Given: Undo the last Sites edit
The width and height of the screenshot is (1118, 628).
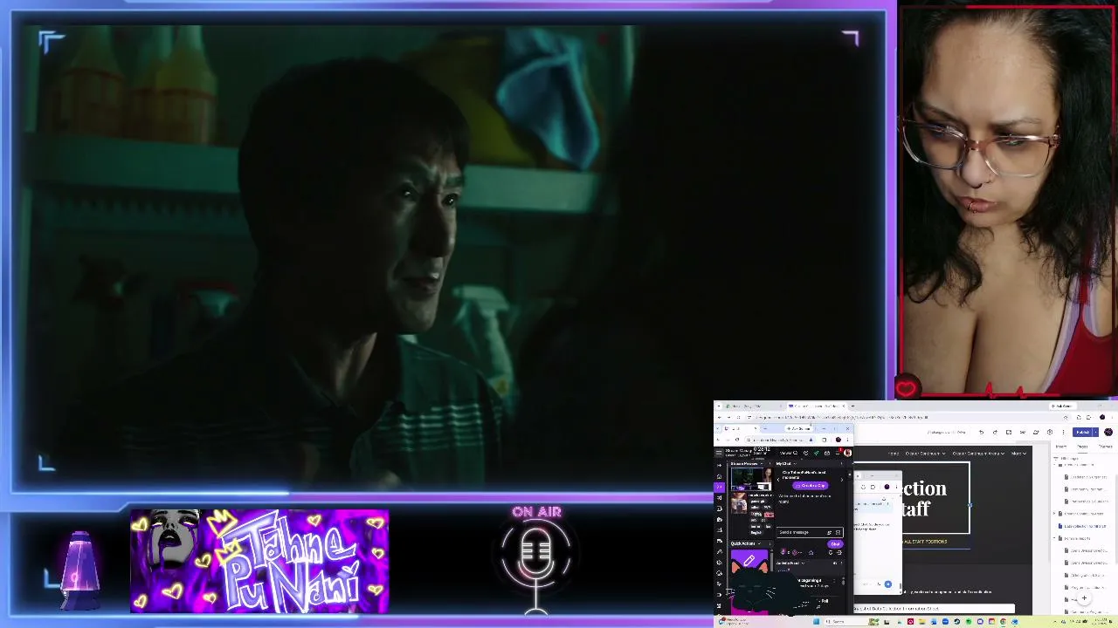Looking at the screenshot, I should point(981,433).
